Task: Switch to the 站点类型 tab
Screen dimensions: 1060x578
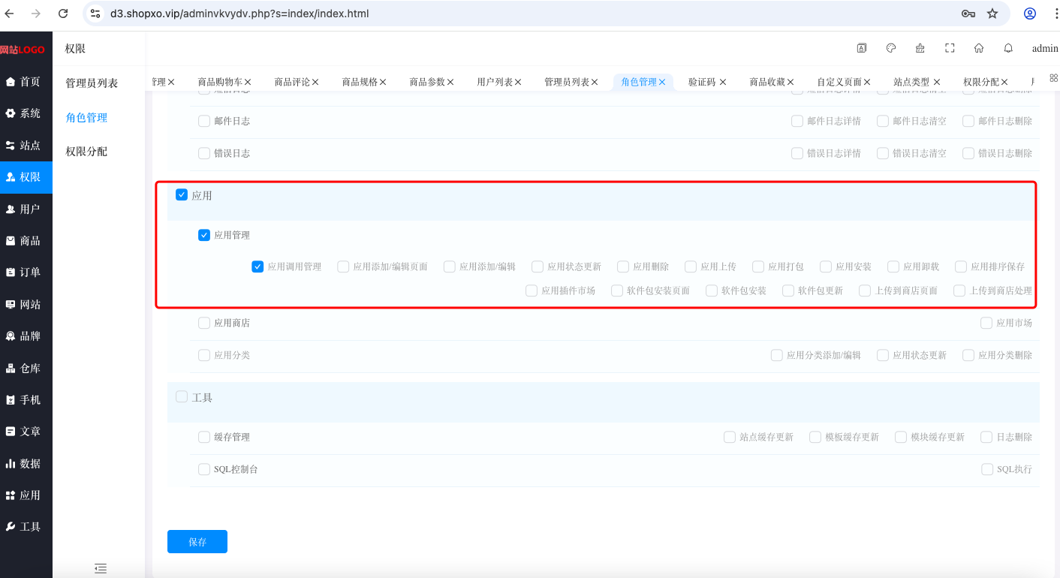Action: tap(911, 82)
